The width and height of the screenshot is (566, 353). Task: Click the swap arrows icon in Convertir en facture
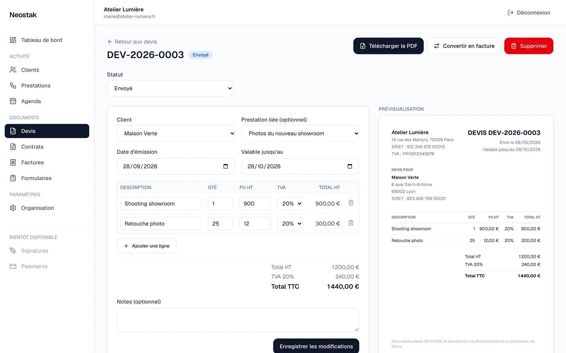pos(437,46)
